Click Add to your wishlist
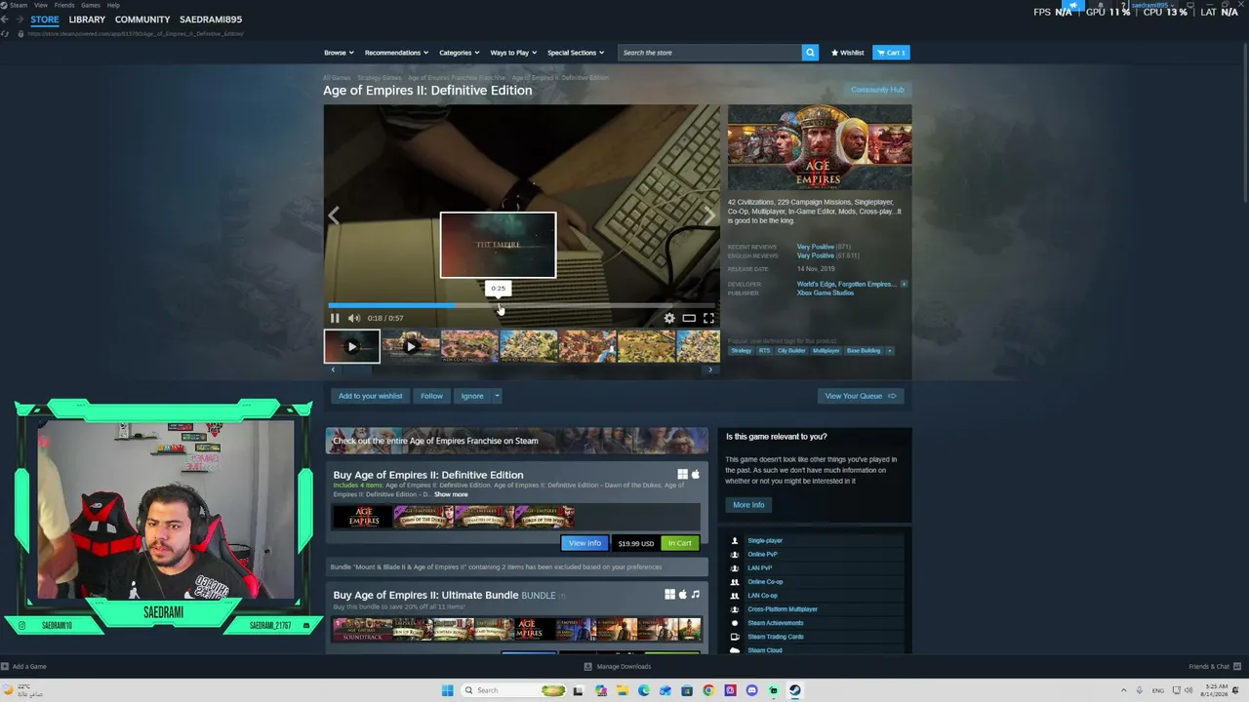The image size is (1249, 702). (x=370, y=396)
